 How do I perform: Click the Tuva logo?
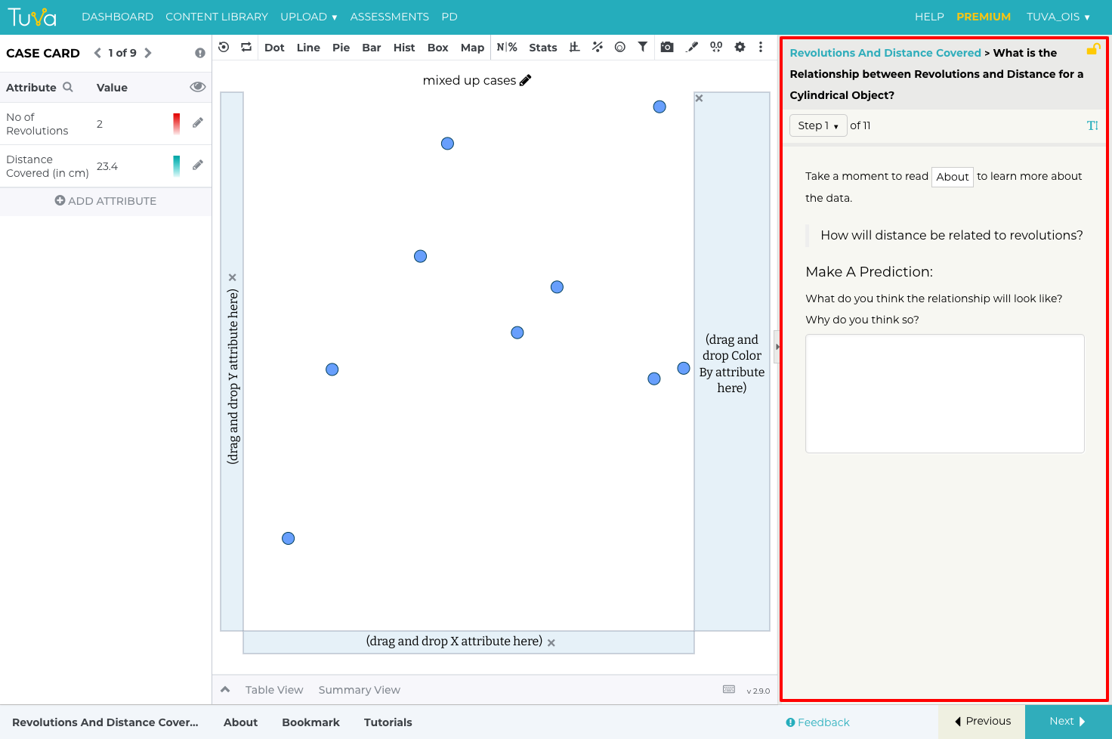(x=32, y=17)
